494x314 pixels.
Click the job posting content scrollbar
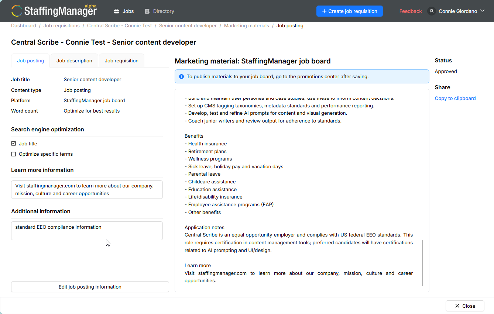[x=423, y=263]
